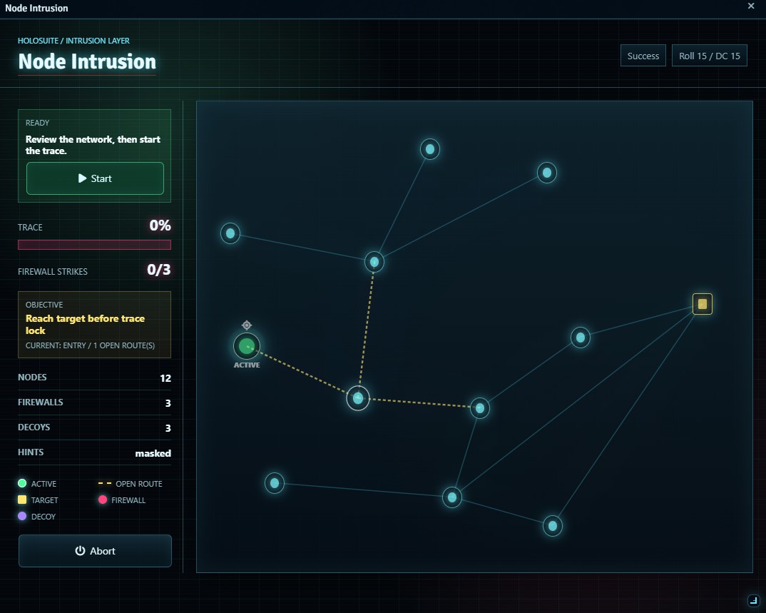
Task: Click the yellow square target node
Action: pos(702,304)
